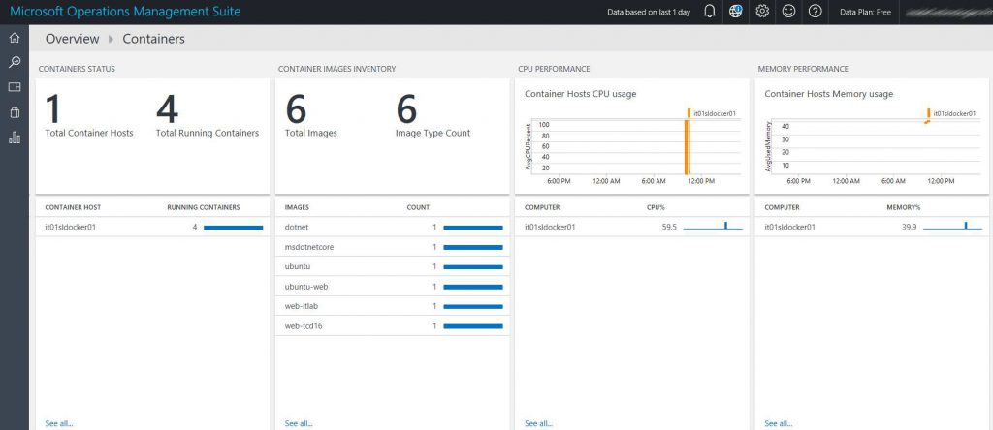Open the notifications bell icon
Screen dimensions: 993x430
[709, 12]
